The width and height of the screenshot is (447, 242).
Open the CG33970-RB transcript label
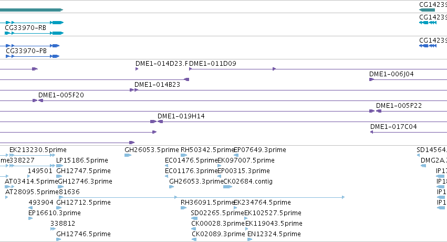[25, 28]
